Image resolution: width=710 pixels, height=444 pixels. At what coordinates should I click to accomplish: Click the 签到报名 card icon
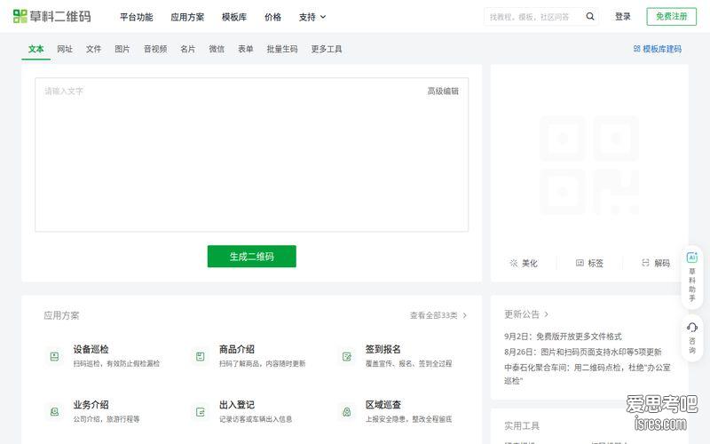point(347,357)
